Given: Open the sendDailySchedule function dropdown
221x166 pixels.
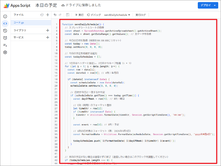Looking at the screenshot, I should pos(117,15).
